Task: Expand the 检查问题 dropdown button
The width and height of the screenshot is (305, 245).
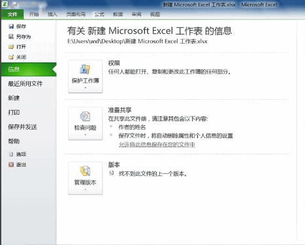Action: click(x=86, y=124)
